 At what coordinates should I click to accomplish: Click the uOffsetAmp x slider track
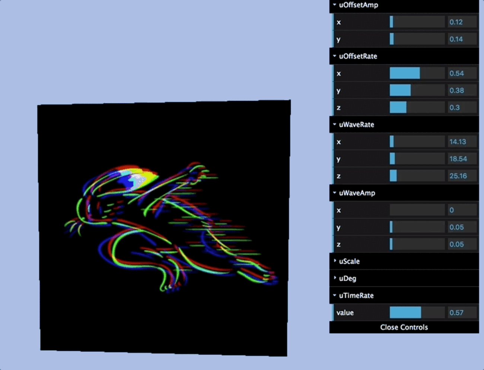click(417, 22)
